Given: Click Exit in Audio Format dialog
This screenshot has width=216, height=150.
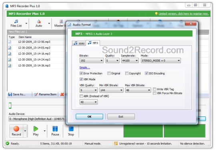Looking at the screenshot, I should pyautogui.click(x=121, y=117).
